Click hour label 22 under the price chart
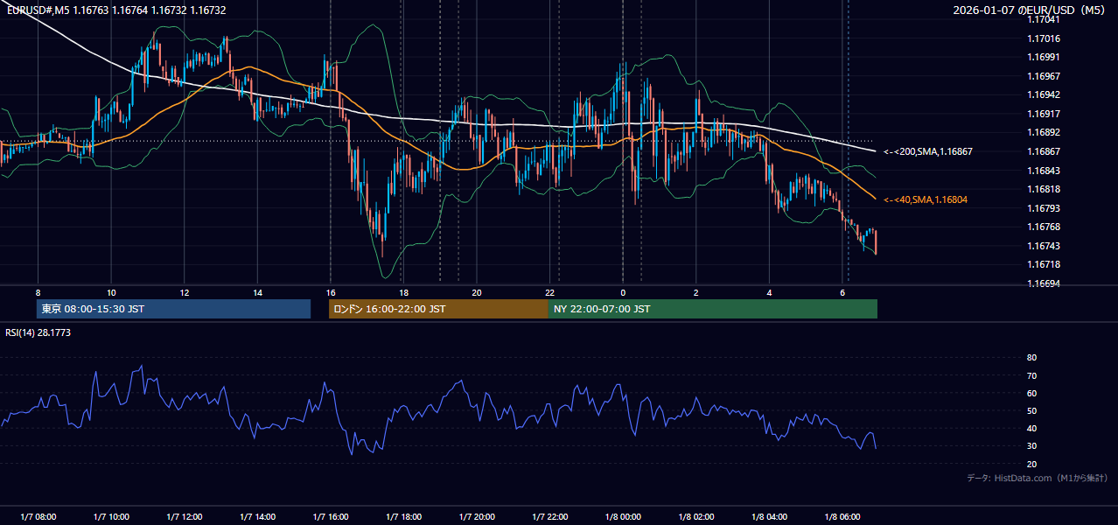 [549, 292]
